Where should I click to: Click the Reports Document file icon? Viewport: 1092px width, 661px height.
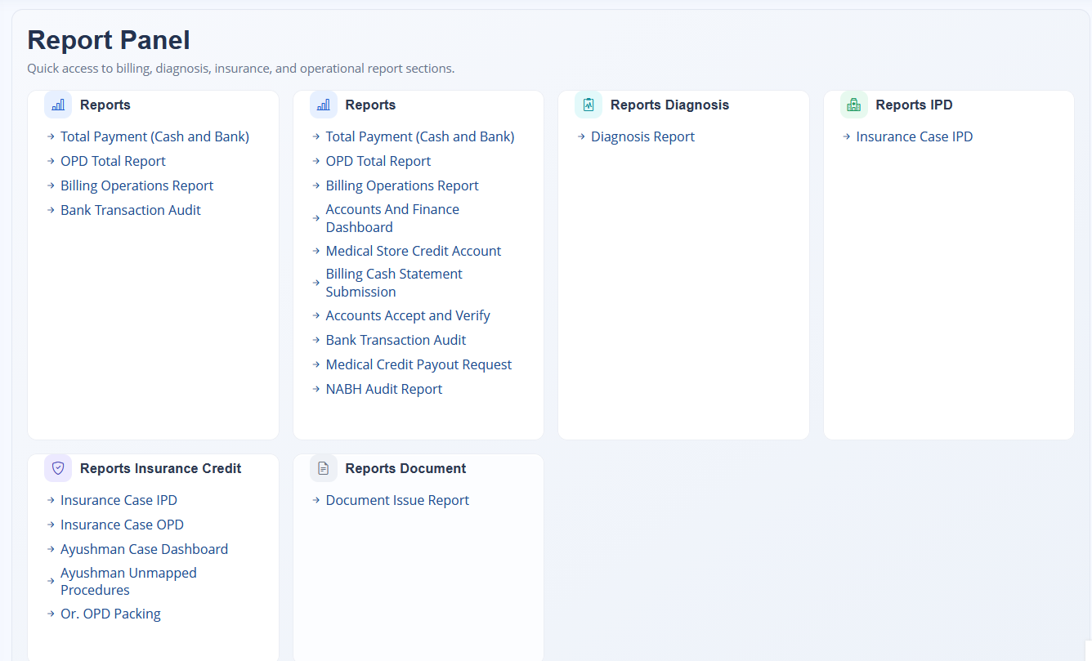click(324, 468)
